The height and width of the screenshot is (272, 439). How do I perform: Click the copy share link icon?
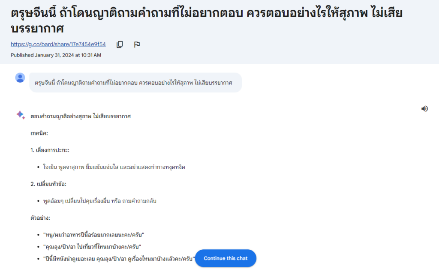pyautogui.click(x=120, y=45)
